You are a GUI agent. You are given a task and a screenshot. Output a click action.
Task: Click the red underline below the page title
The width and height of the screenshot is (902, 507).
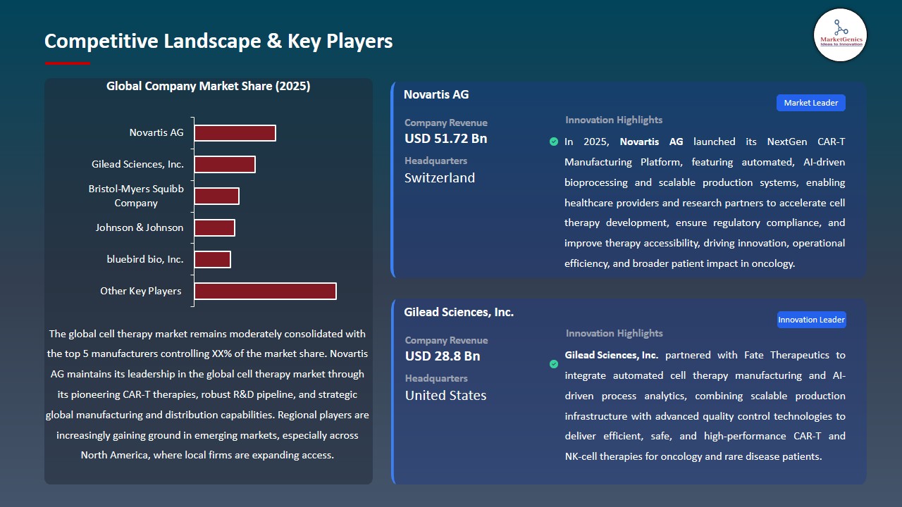click(x=67, y=62)
